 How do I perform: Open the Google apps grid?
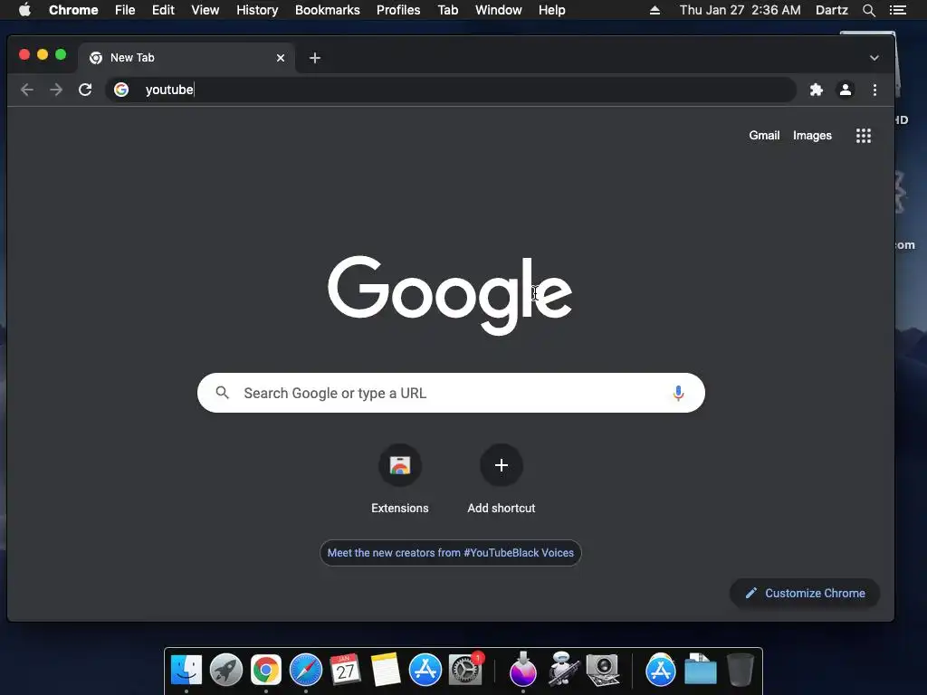pos(863,136)
